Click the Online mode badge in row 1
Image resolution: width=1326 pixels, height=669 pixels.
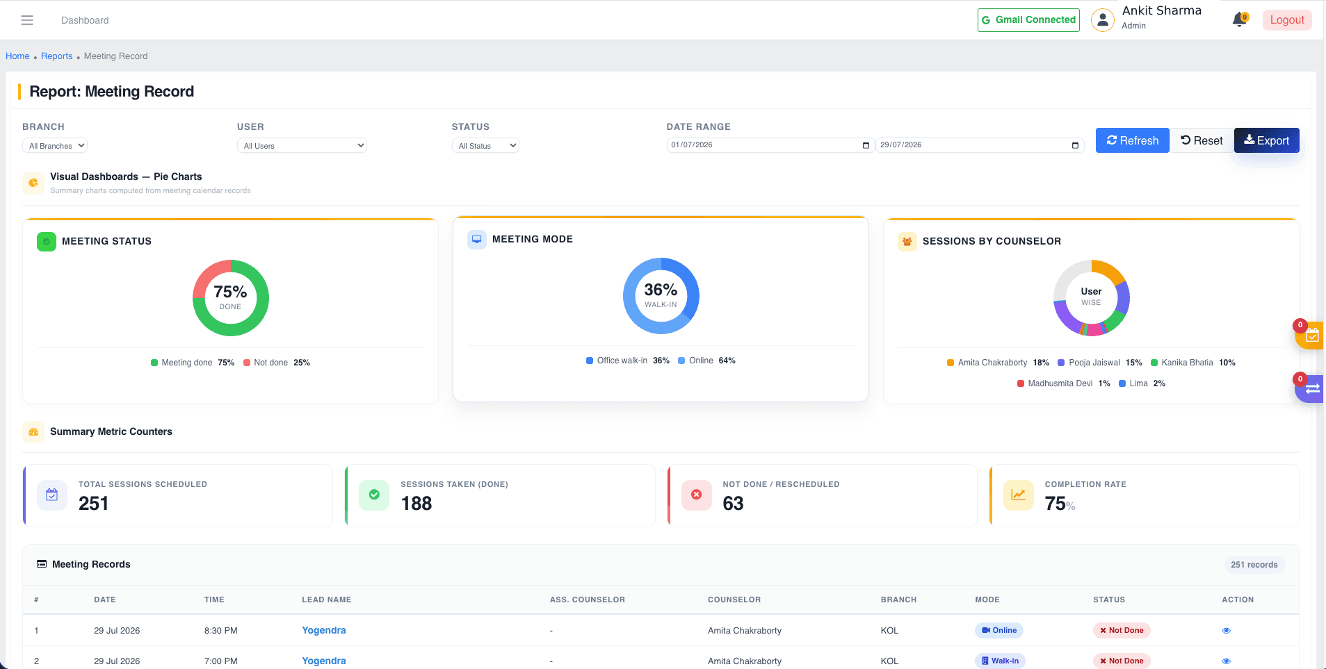[999, 631]
